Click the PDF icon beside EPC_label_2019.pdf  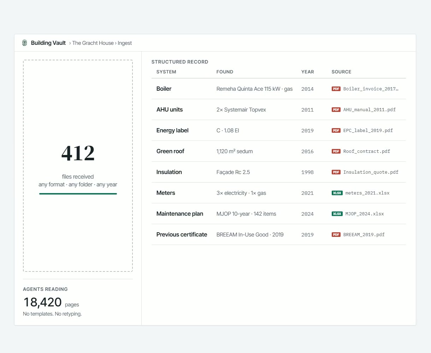click(336, 131)
